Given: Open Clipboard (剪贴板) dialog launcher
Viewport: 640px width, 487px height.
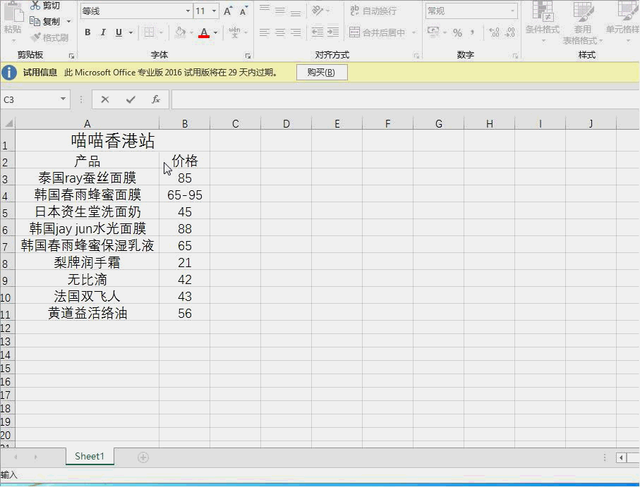Looking at the screenshot, I should point(71,56).
